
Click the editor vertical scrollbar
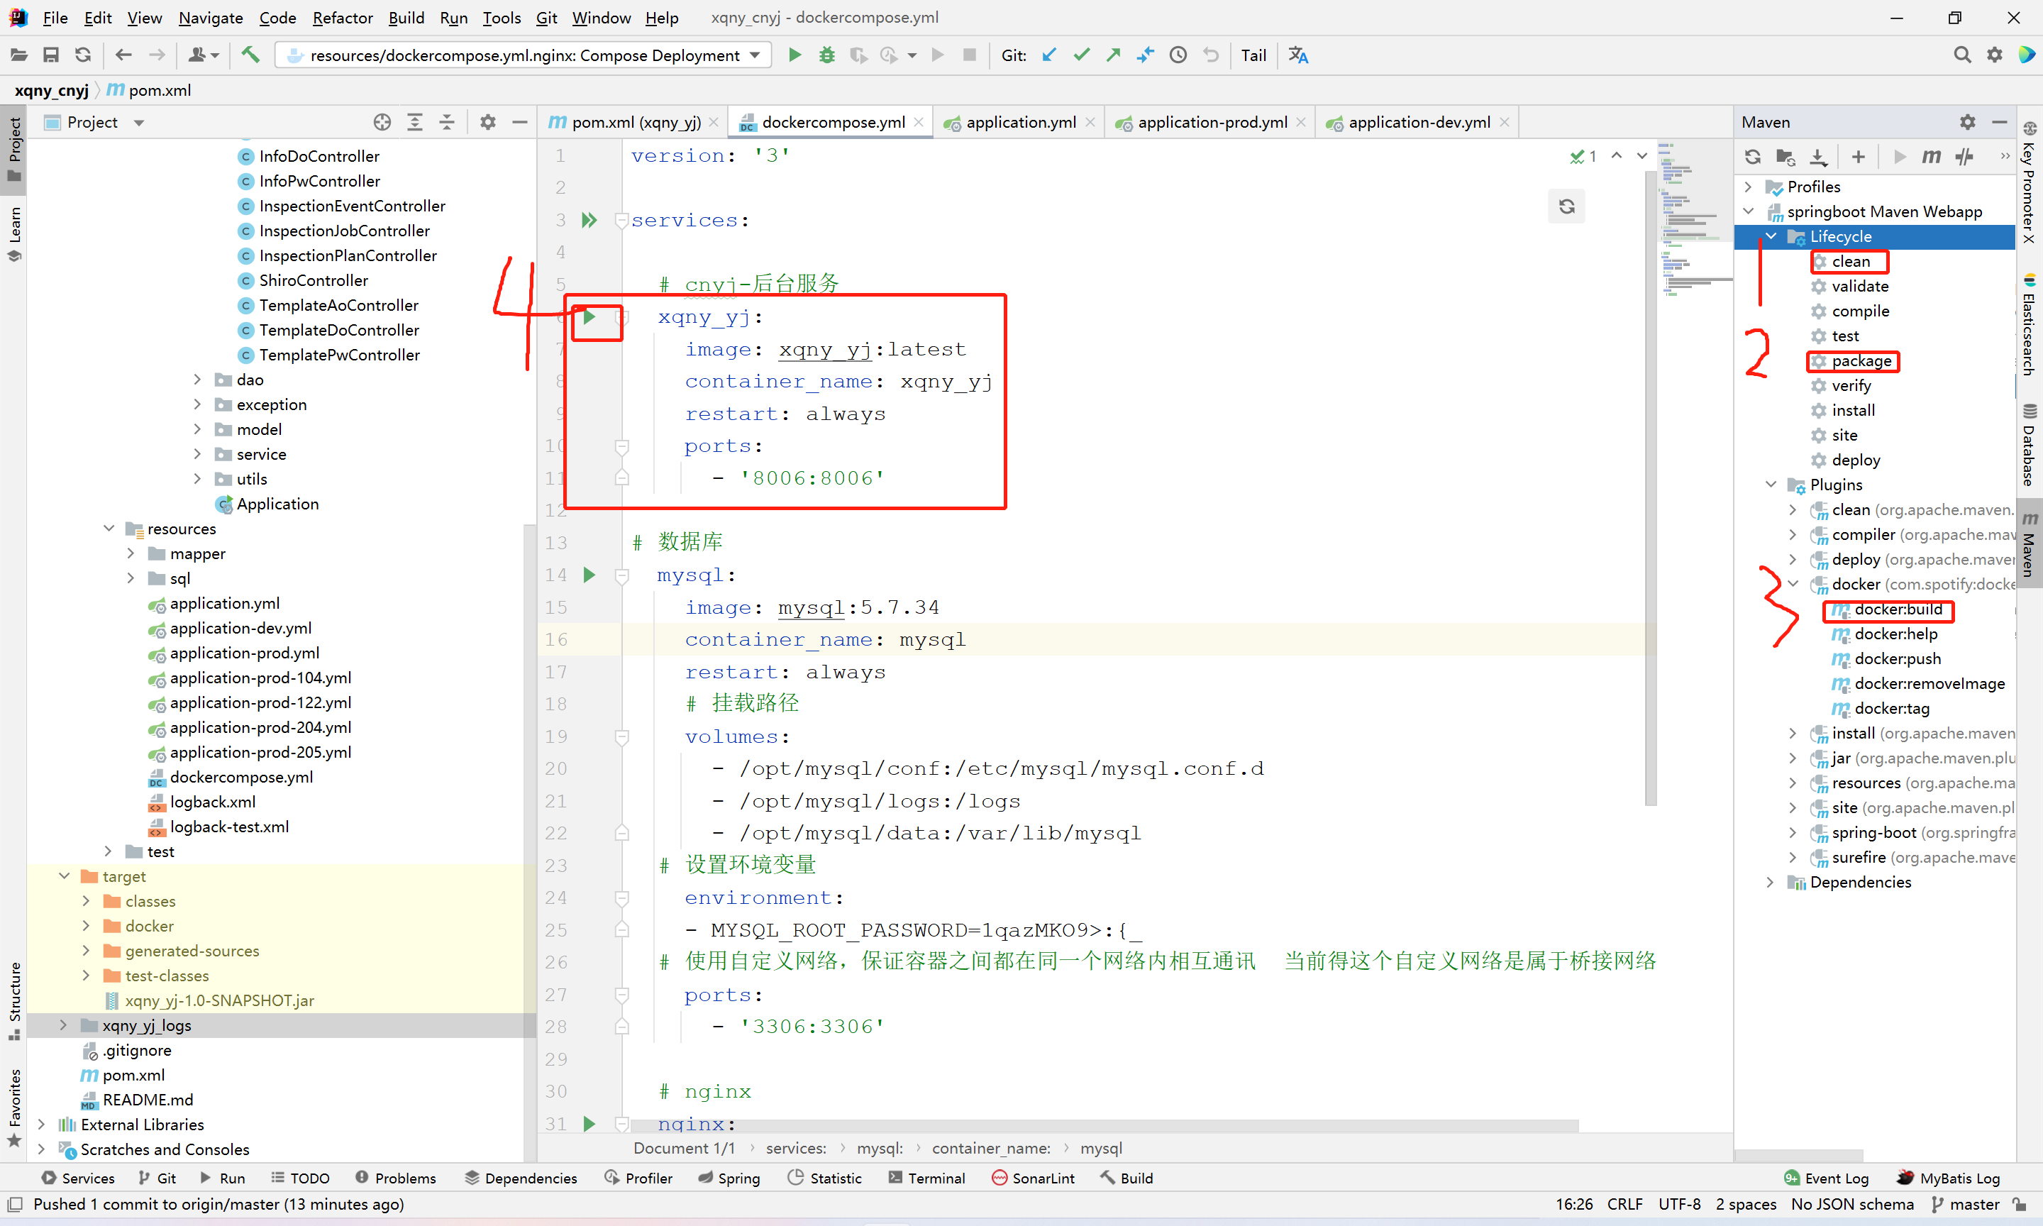coord(1650,487)
